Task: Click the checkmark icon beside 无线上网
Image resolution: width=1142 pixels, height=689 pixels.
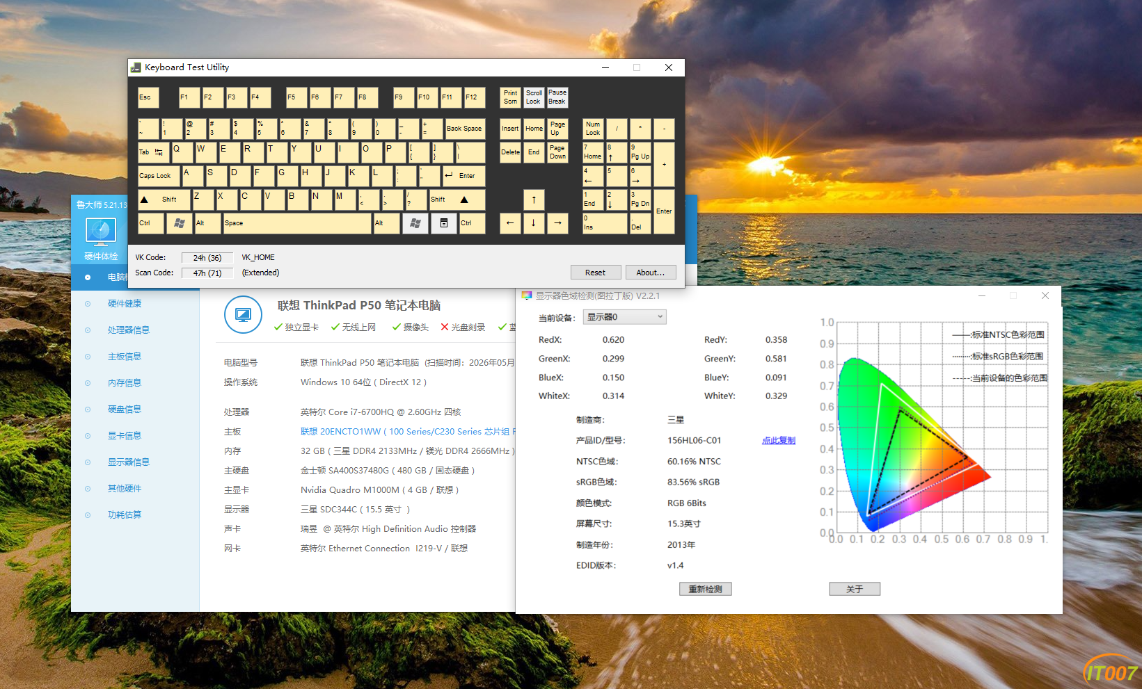Action: pos(335,327)
